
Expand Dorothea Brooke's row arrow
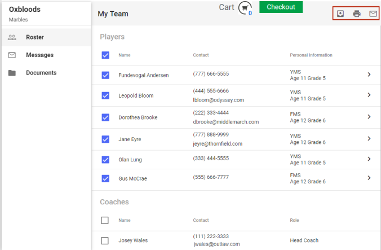pyautogui.click(x=369, y=117)
